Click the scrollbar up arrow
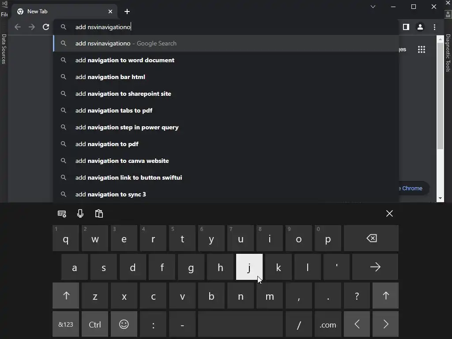Screen dimensions: 452x339 440,39
